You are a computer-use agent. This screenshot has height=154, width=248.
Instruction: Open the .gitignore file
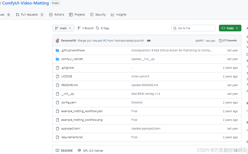tap(68, 68)
